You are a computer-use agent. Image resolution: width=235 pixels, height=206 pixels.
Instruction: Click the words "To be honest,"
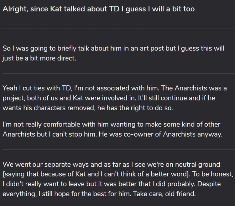point(213,174)
